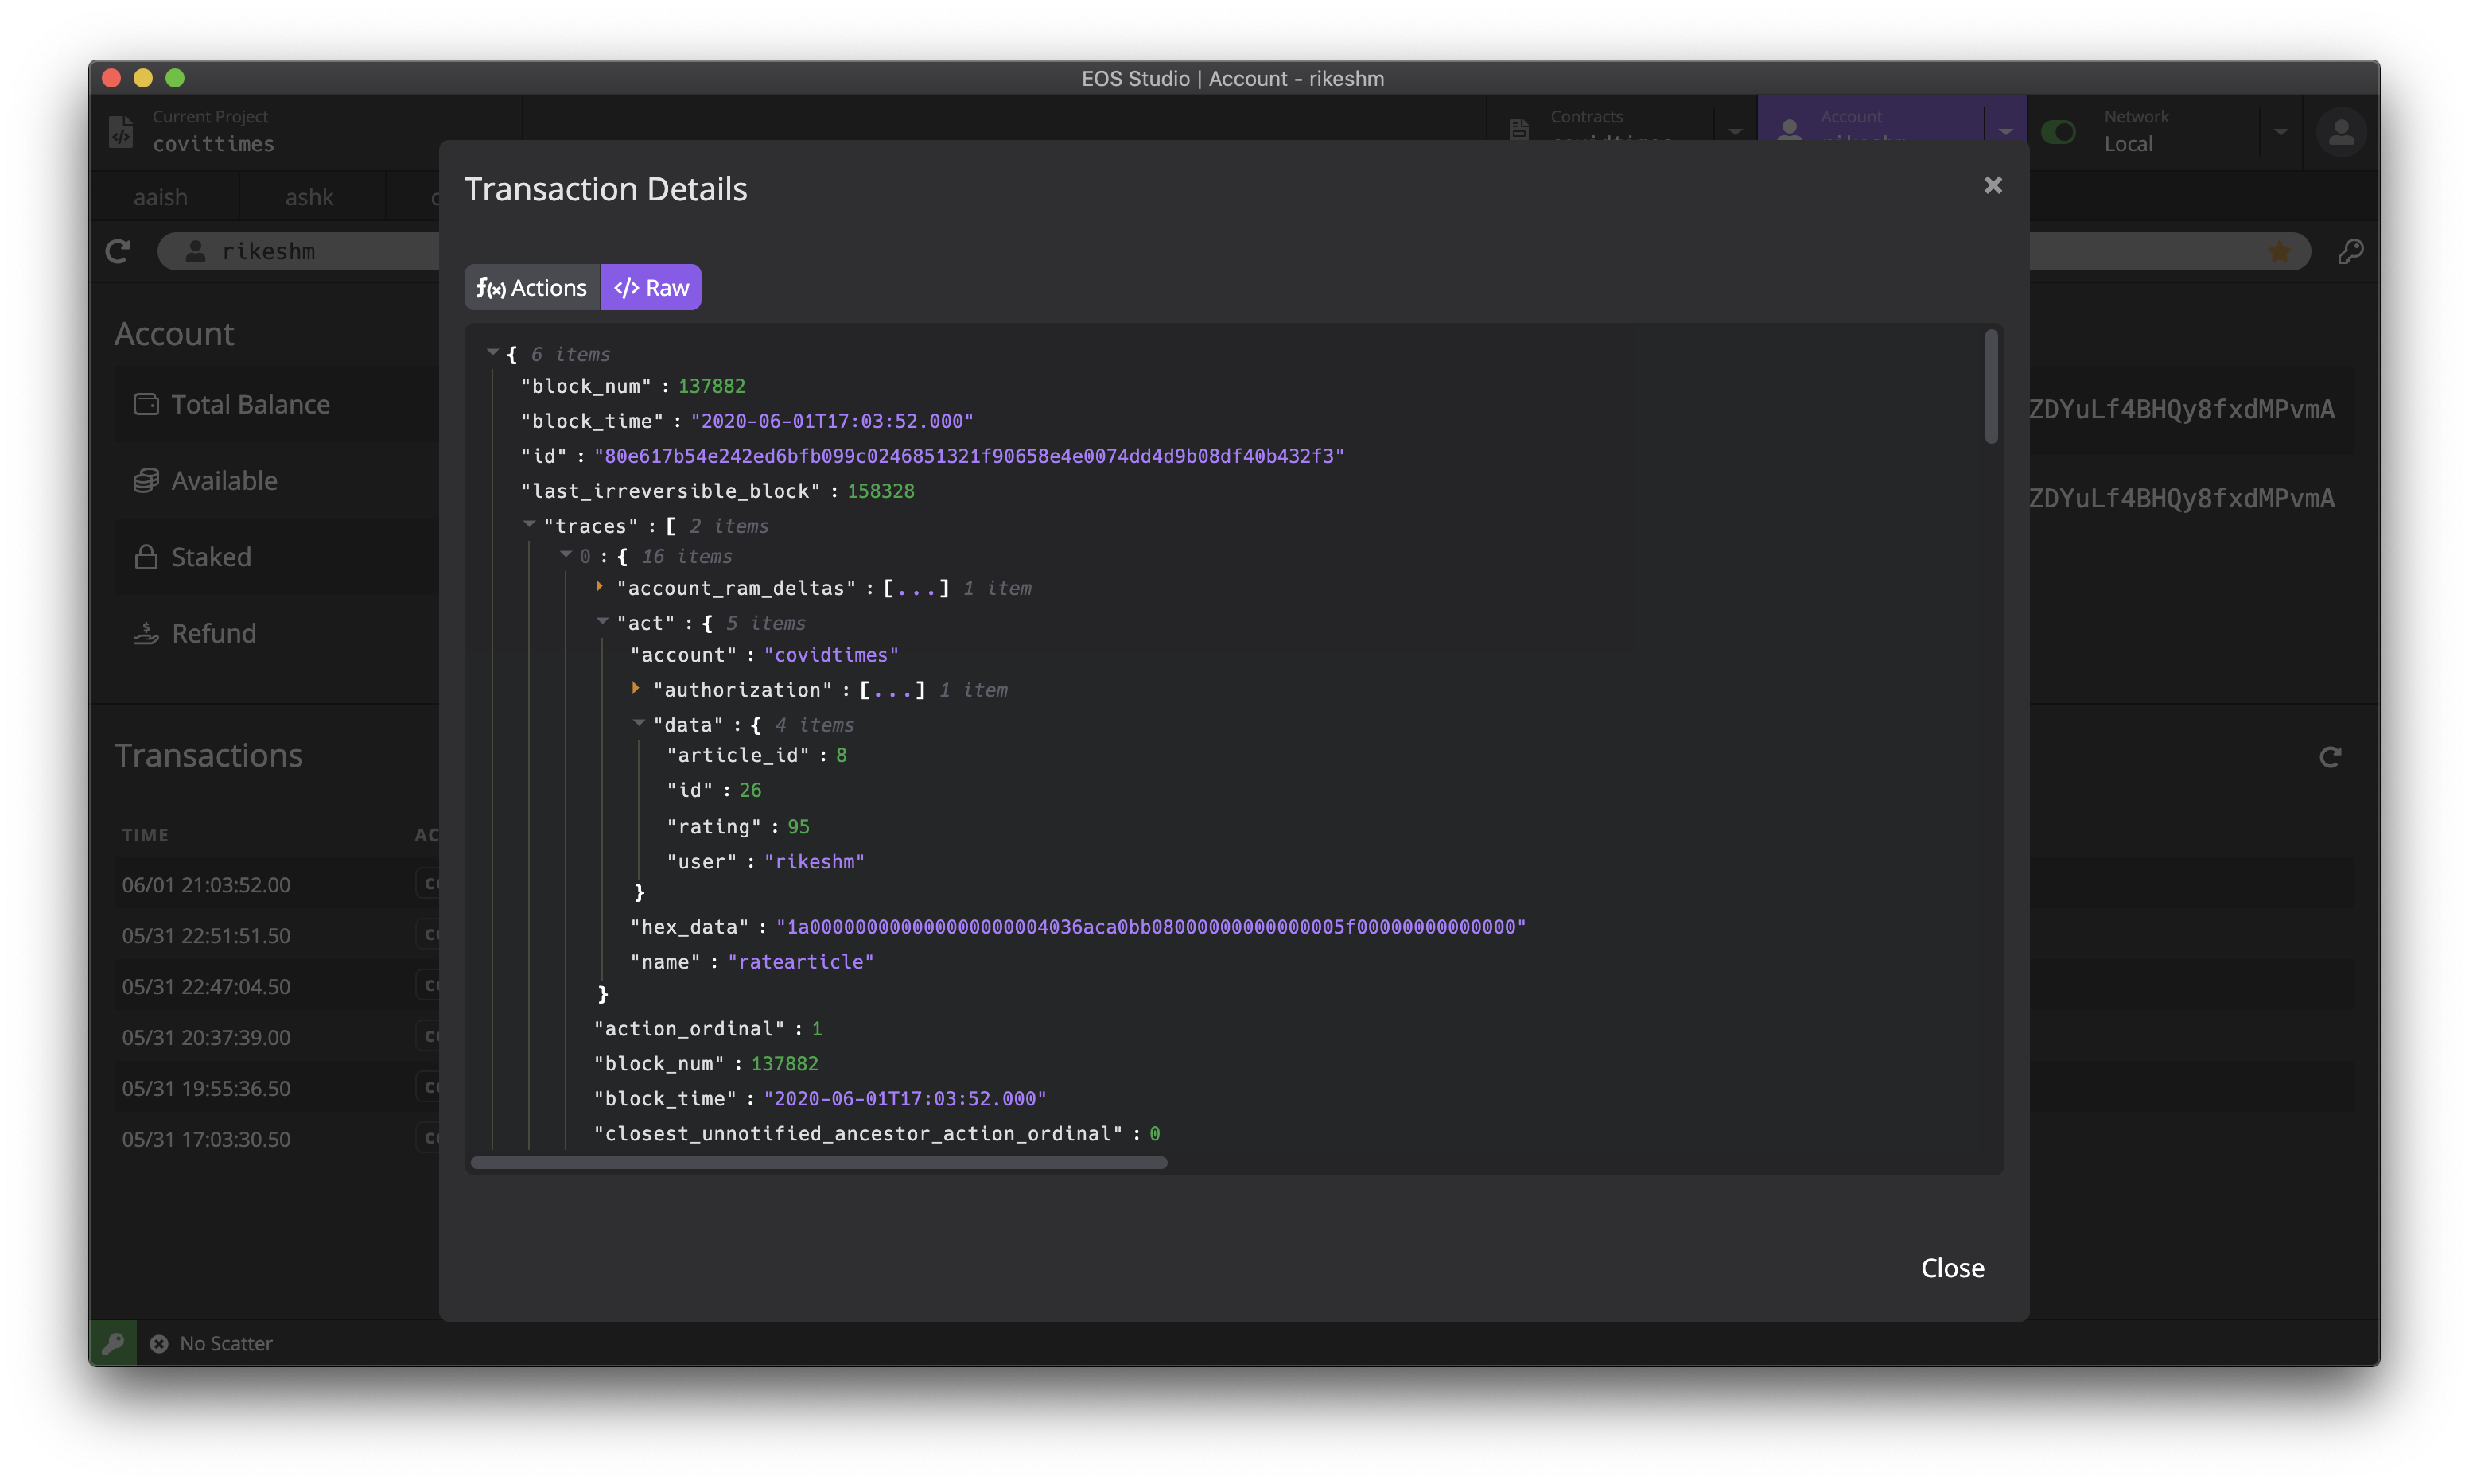The width and height of the screenshot is (2469, 1484).
Task: Click the green key icon in status bar
Action: (x=113, y=1343)
